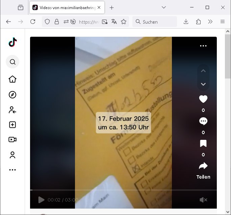
Task: Go to TikTok Home feed
Action: pos(12,79)
